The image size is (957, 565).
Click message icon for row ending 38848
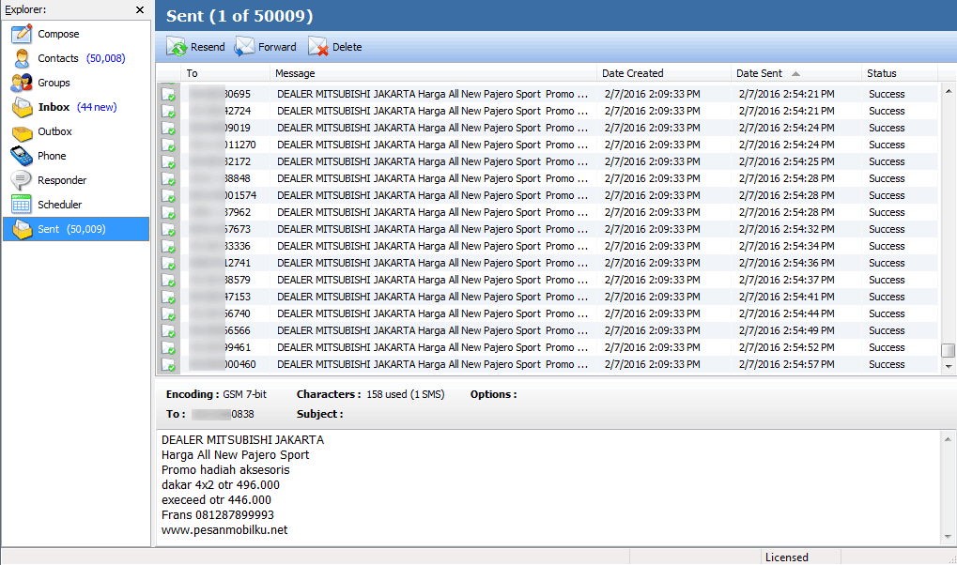(168, 178)
